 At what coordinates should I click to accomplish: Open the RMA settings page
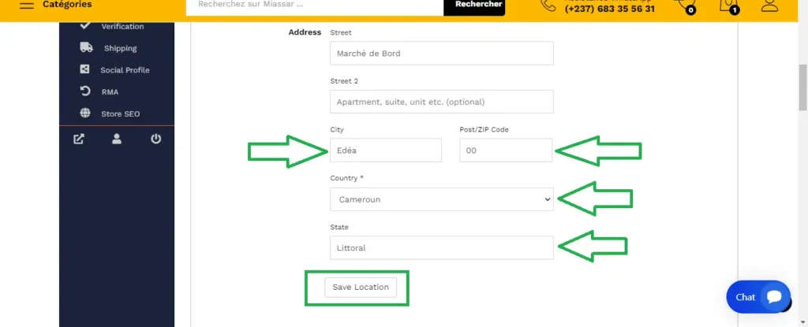[x=110, y=92]
